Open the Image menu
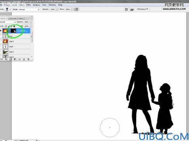This screenshot has width=189, height=141. [x=7, y=5]
